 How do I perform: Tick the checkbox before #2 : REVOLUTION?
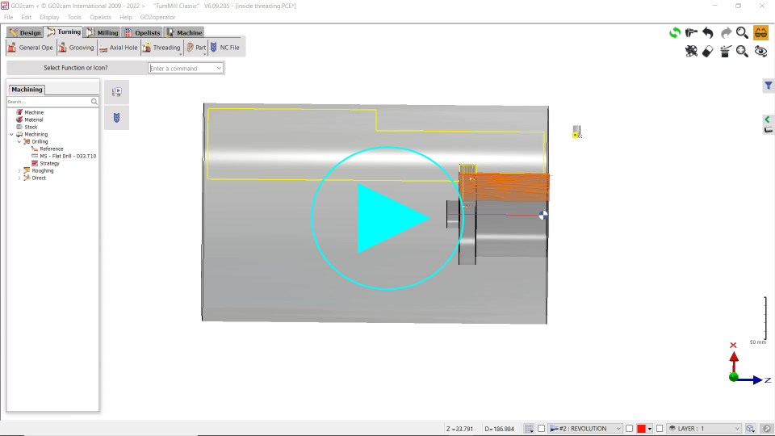[542, 429]
